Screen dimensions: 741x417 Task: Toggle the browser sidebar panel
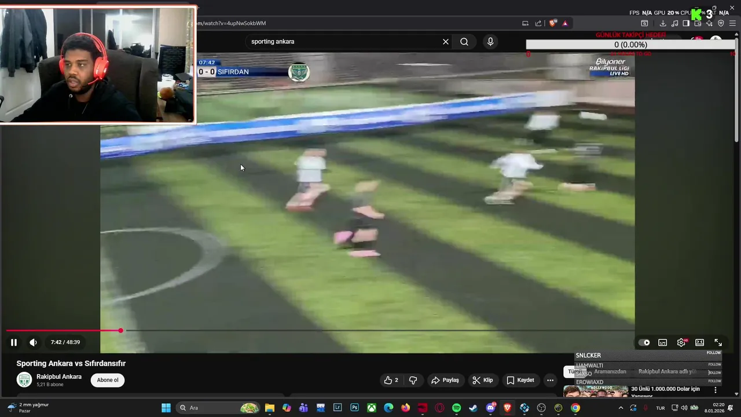click(x=686, y=23)
